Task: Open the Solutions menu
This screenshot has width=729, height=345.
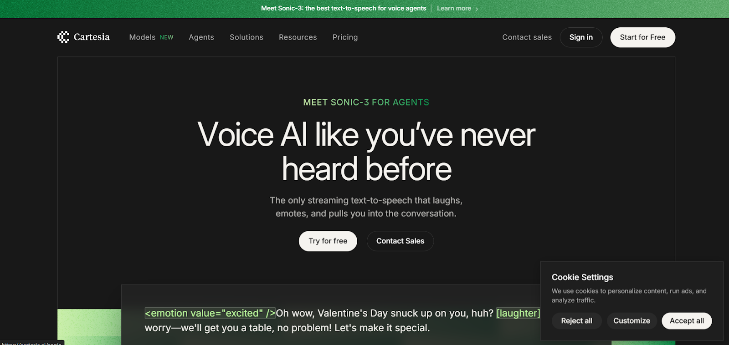Action: (246, 37)
